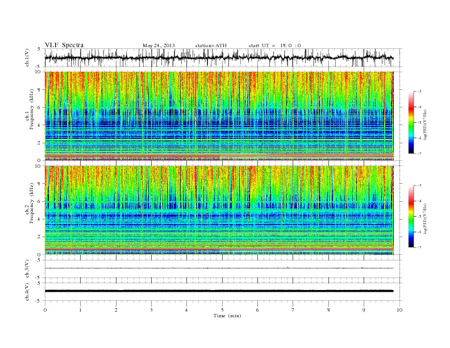The height and width of the screenshot is (348, 450).
Task: Click the '8' kHz tick of ch.1 spectrogram
Action: (x=39, y=90)
